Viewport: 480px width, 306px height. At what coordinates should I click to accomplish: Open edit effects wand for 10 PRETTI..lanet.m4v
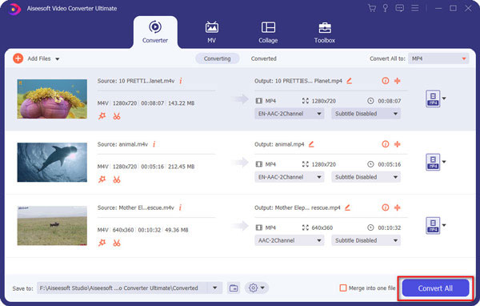(x=102, y=116)
